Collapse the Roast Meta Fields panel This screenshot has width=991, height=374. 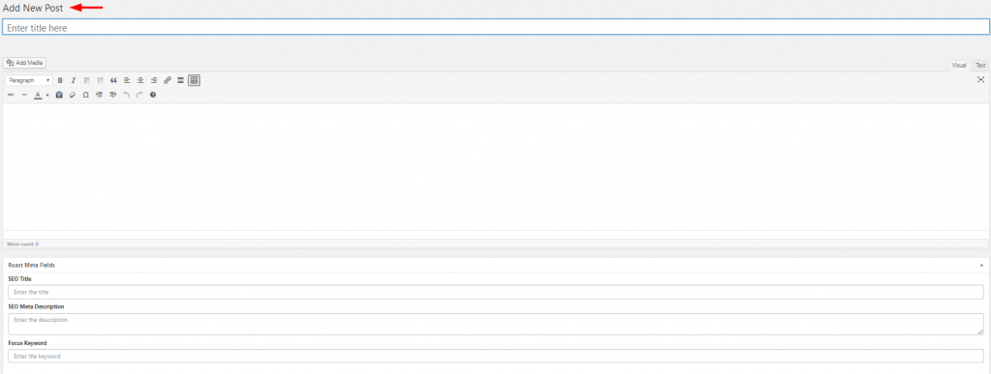pos(981,266)
